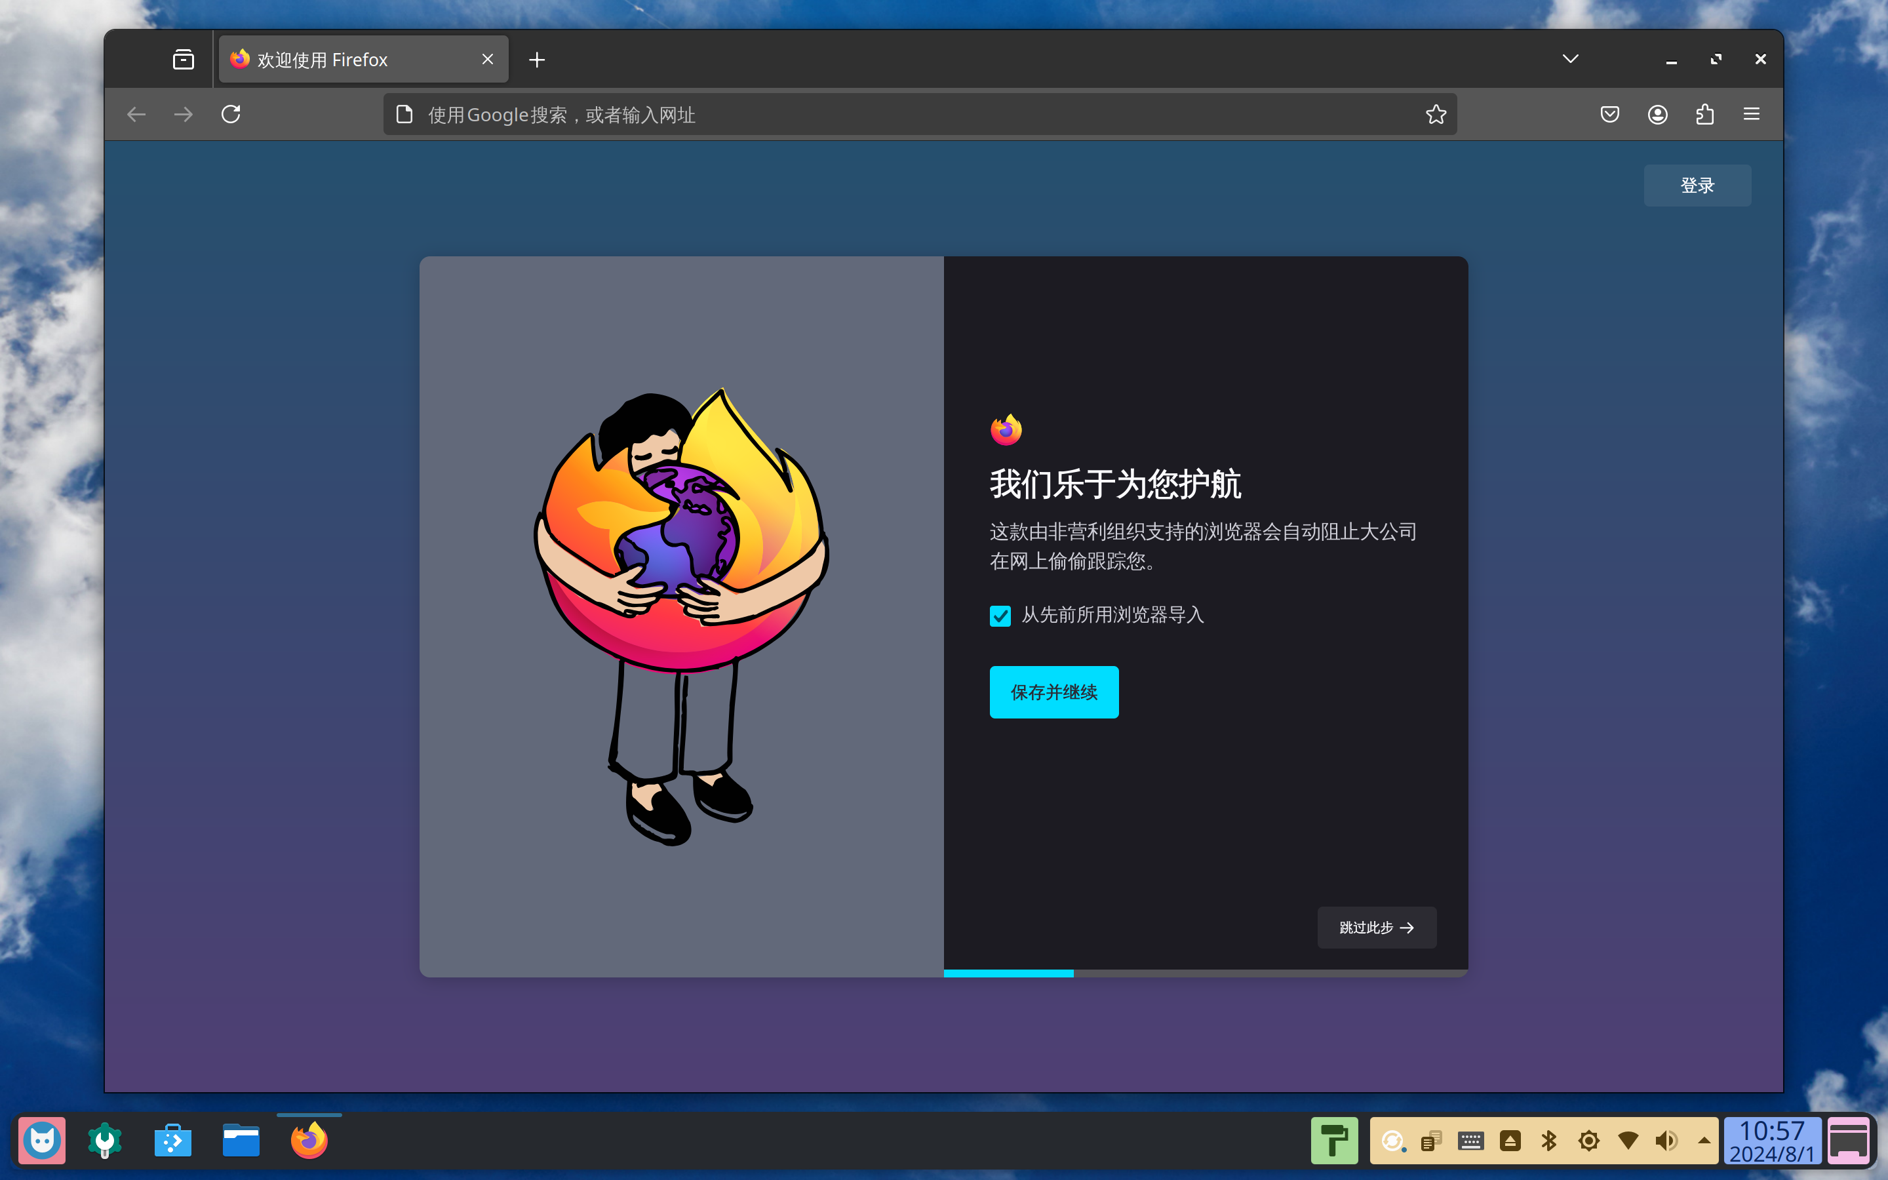Click the Firefox icon in the taskbar

click(x=309, y=1141)
